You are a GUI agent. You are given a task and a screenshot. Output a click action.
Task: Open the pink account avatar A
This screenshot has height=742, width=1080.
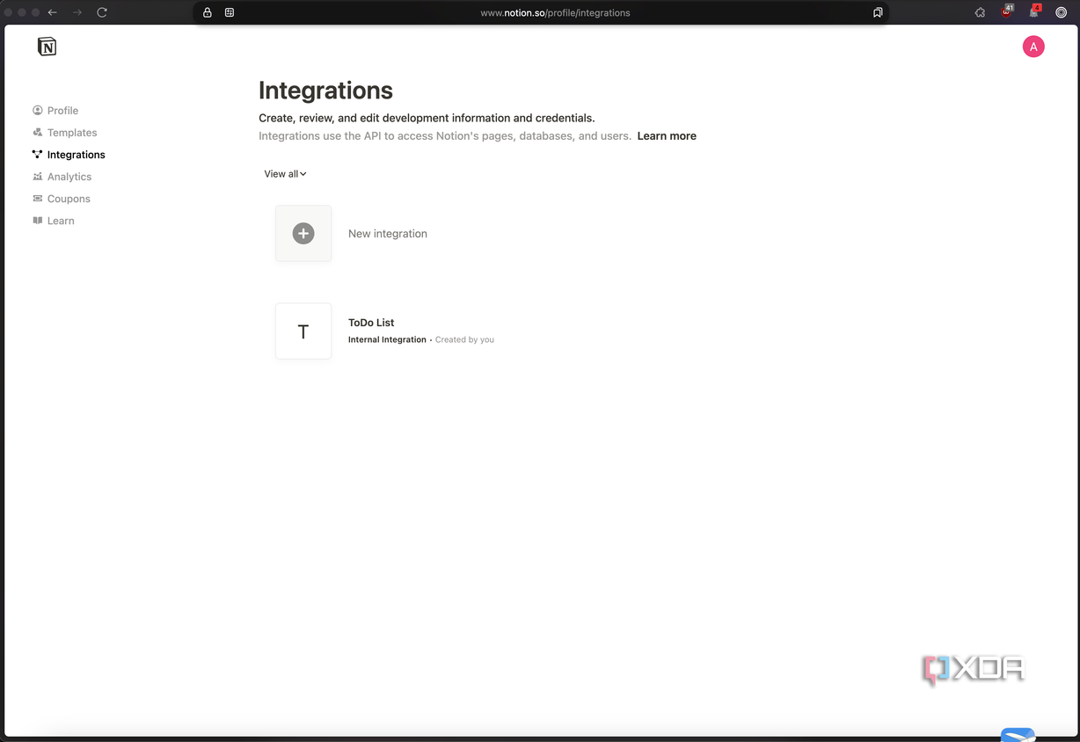click(x=1033, y=47)
